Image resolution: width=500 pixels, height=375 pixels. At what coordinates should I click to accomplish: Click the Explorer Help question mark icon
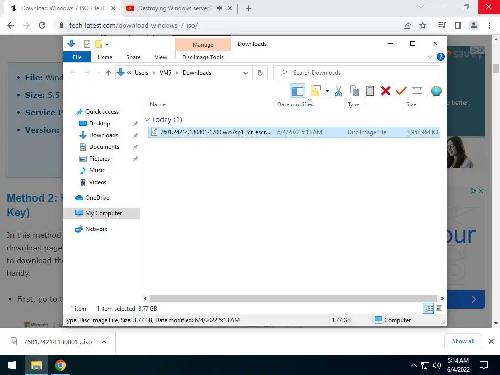(441, 57)
